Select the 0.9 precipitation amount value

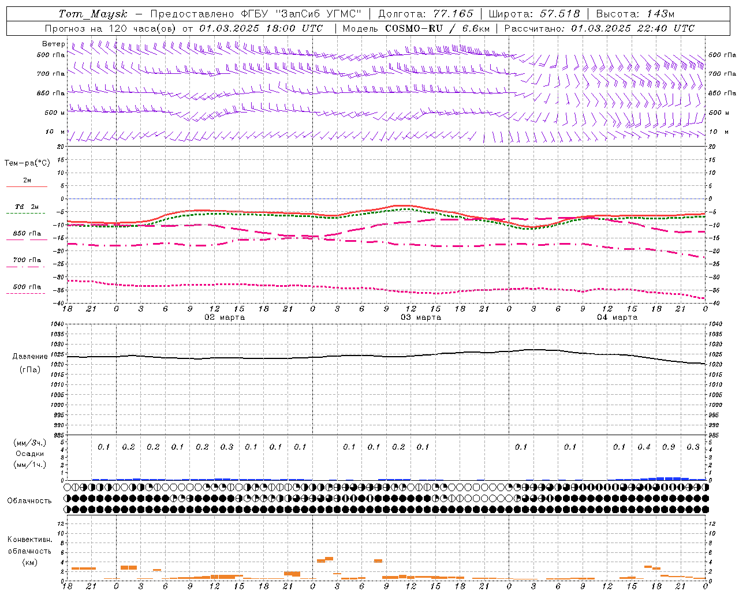(x=669, y=447)
